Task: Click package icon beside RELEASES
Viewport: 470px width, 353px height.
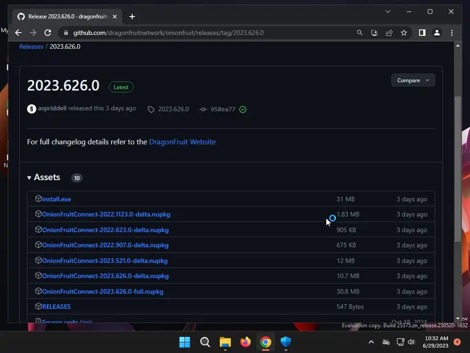Action: coord(39,306)
